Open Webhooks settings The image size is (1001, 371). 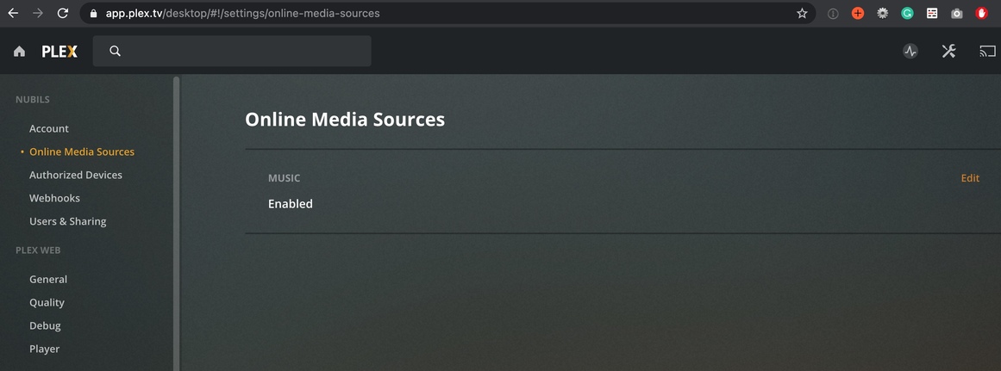[54, 198]
